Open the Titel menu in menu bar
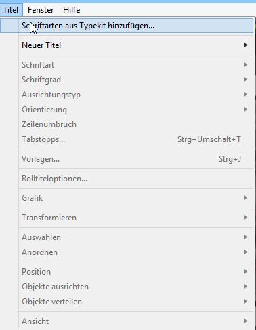The image size is (256, 330). [11, 10]
